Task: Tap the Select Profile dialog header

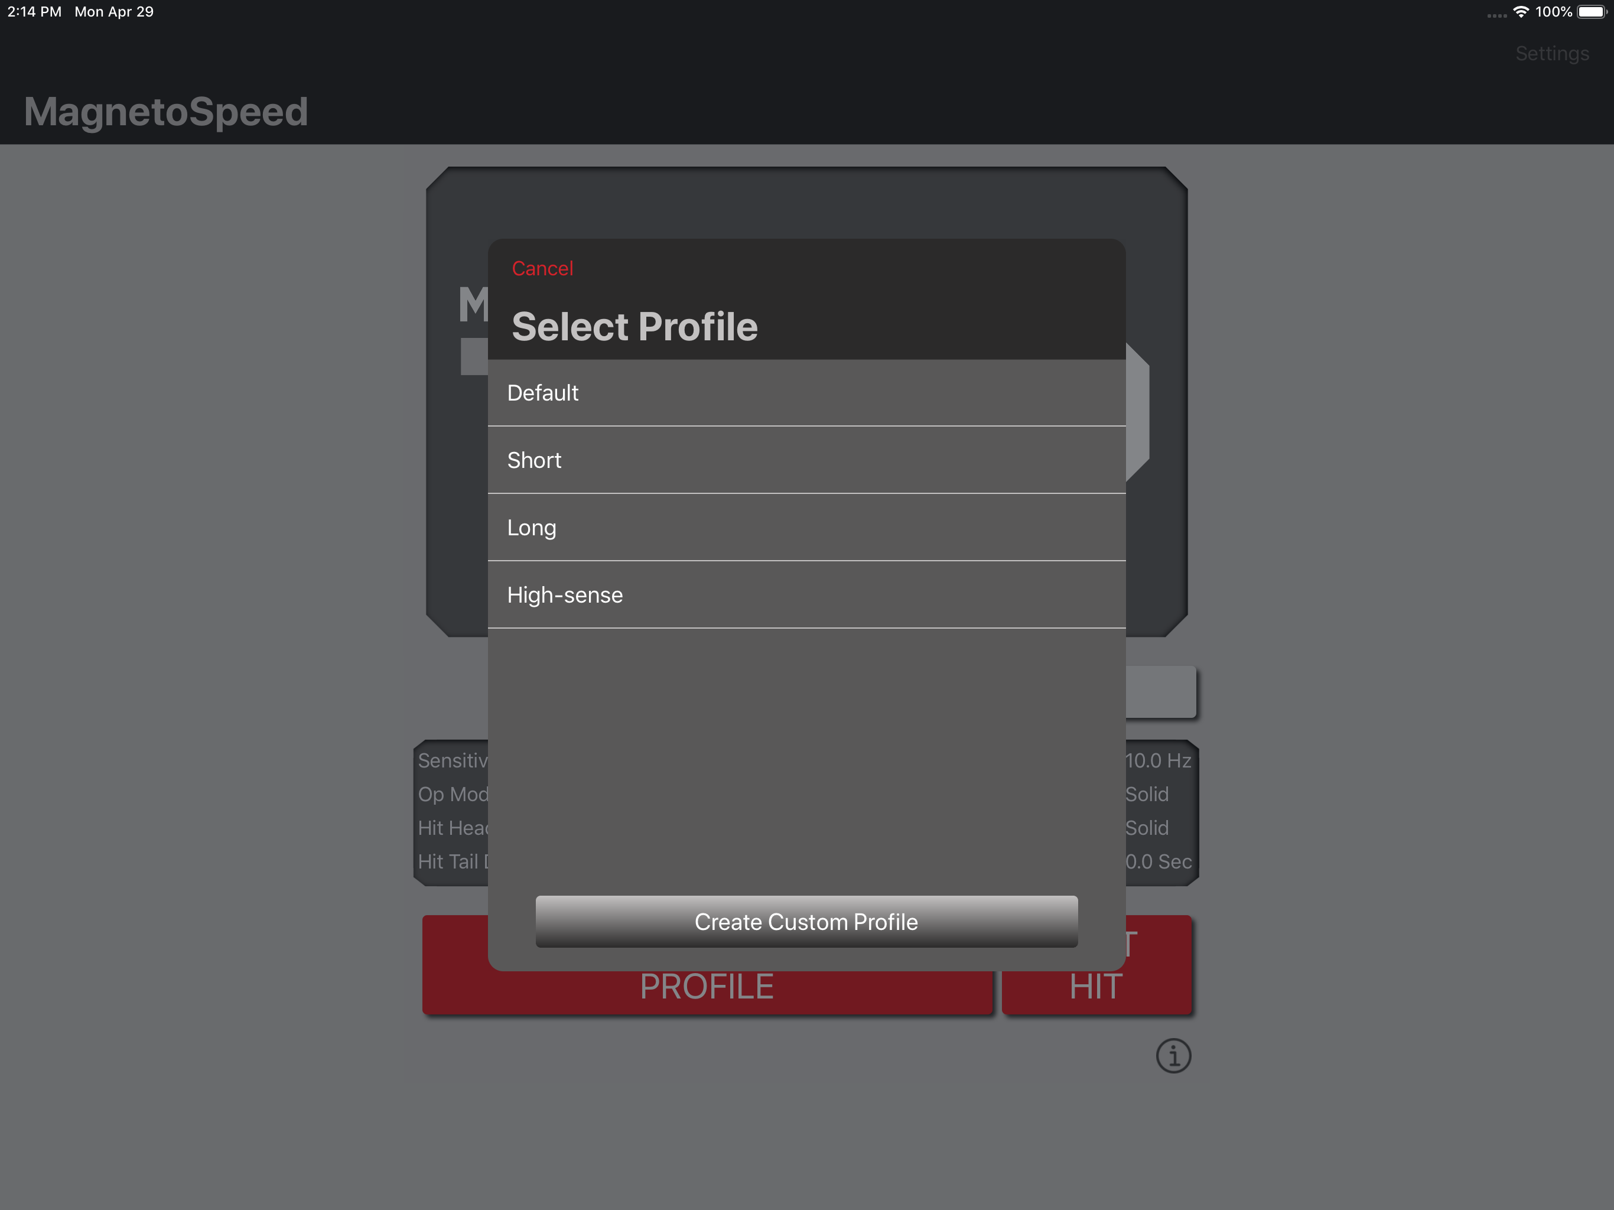Action: coord(635,326)
